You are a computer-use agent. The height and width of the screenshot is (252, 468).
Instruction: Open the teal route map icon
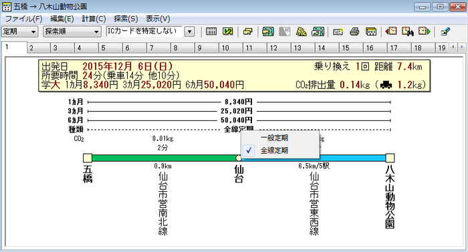(x=267, y=31)
